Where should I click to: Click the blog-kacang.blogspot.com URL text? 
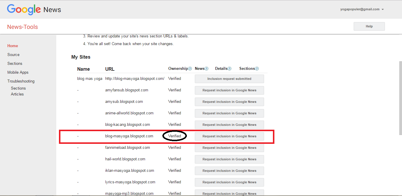point(128,124)
